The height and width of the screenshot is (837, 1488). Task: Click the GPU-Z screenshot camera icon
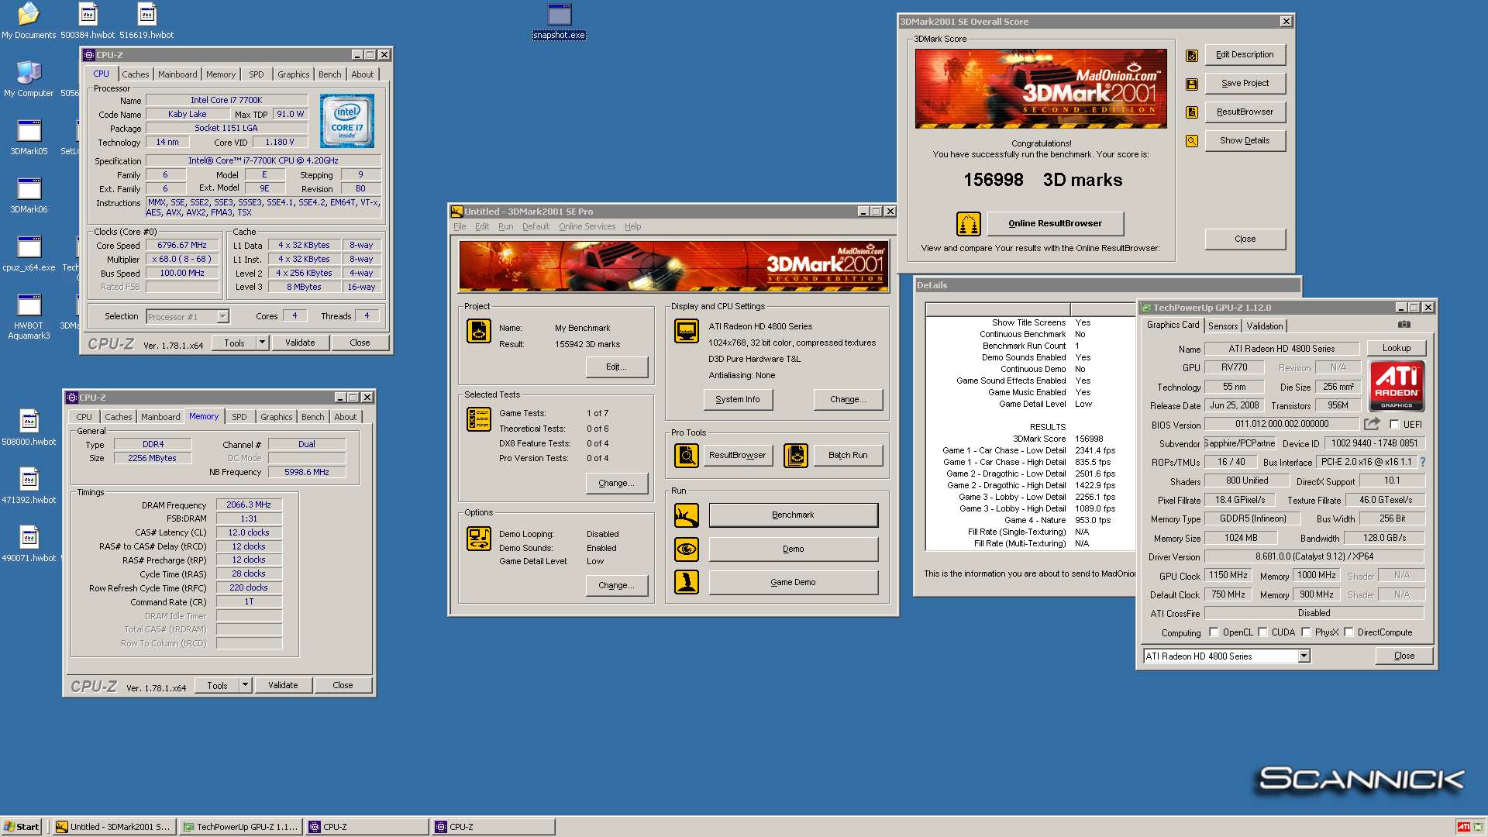coord(1404,325)
